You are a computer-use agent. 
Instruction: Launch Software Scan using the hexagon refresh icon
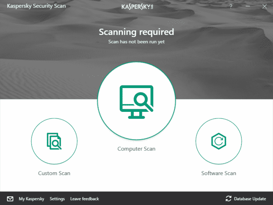(x=218, y=141)
